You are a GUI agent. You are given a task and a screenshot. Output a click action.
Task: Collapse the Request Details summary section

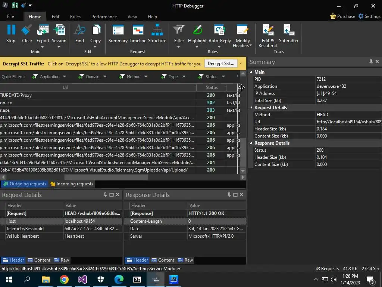(x=251, y=108)
